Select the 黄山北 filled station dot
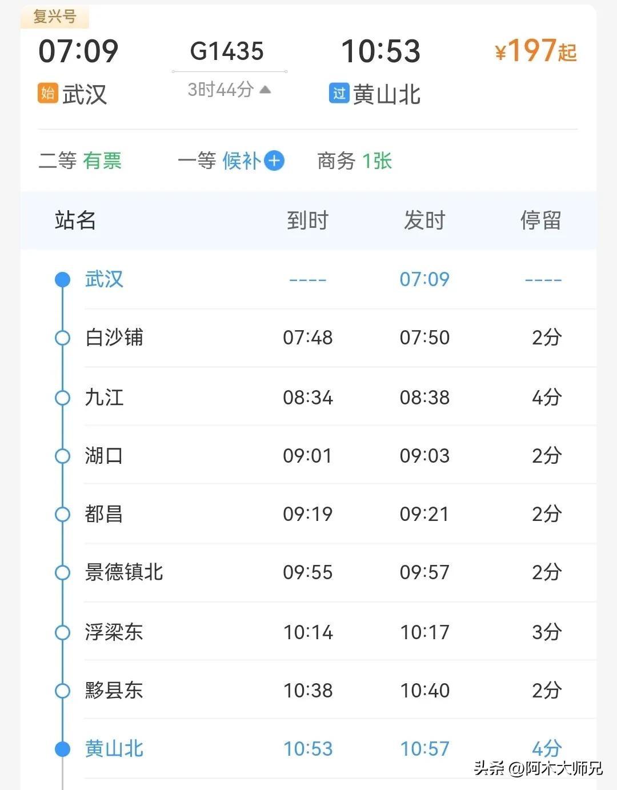The width and height of the screenshot is (617, 790). (62, 749)
